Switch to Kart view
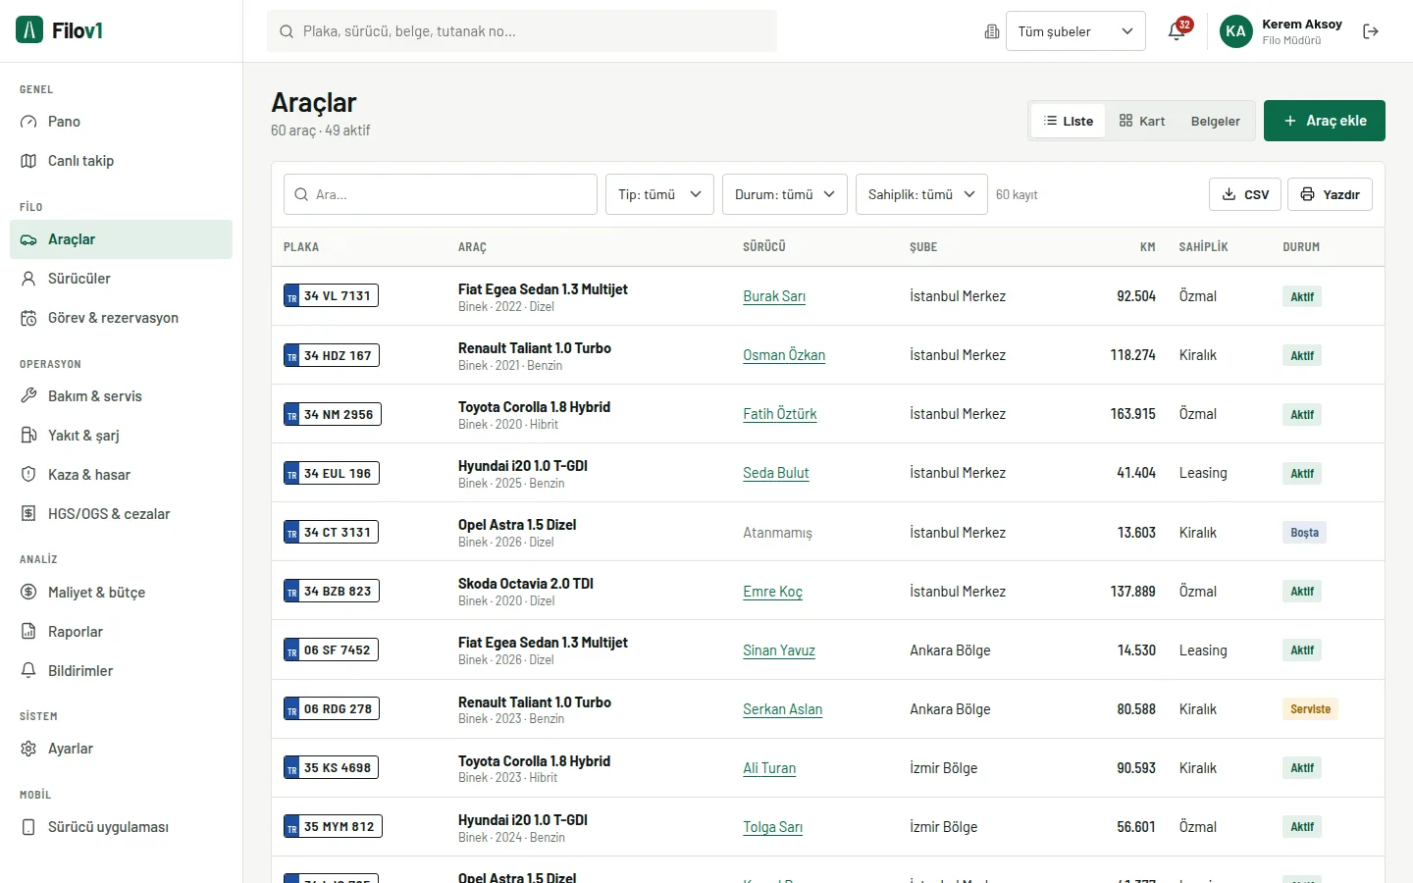The width and height of the screenshot is (1413, 883). click(x=1142, y=121)
